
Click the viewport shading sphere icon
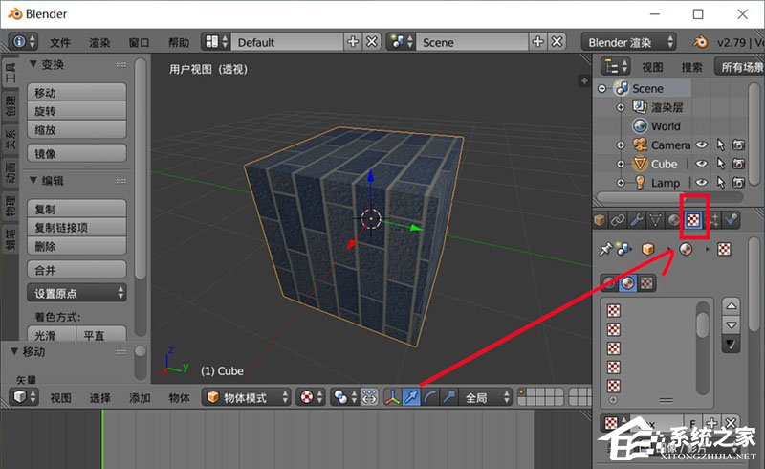click(306, 397)
